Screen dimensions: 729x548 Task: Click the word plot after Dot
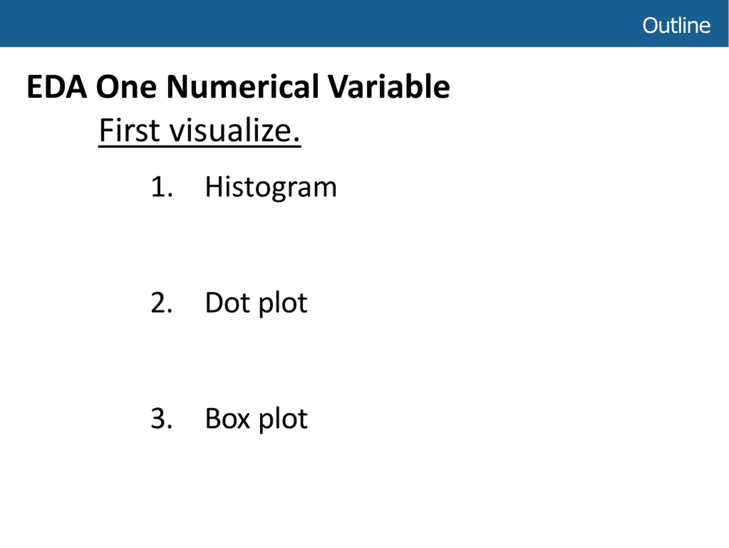(x=283, y=304)
